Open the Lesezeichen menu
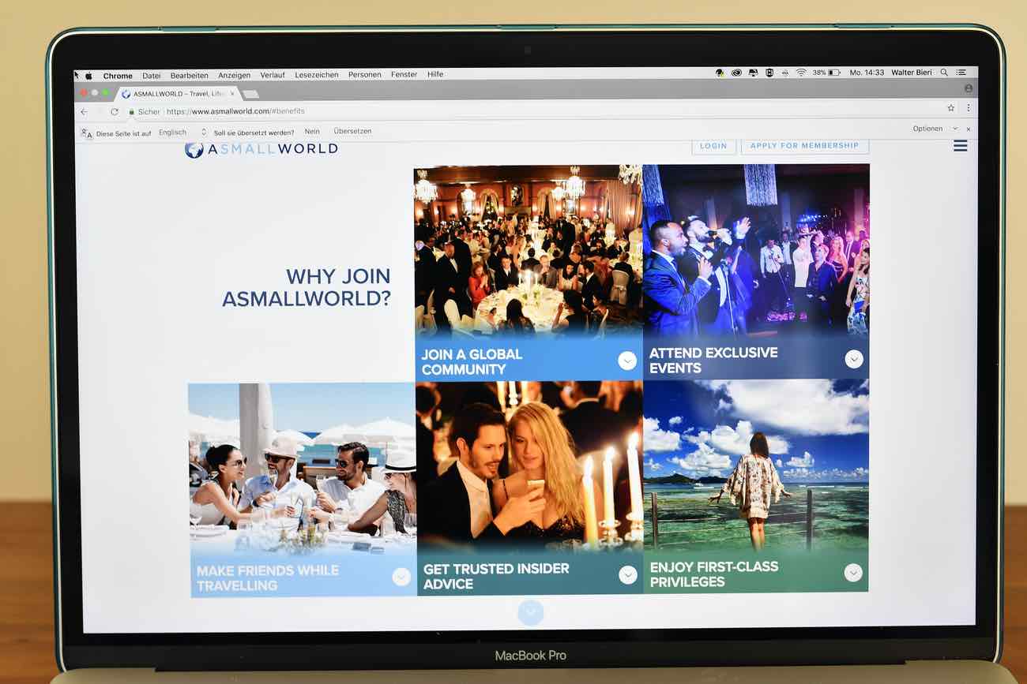Viewport: 1027px width, 684px height. [x=316, y=75]
